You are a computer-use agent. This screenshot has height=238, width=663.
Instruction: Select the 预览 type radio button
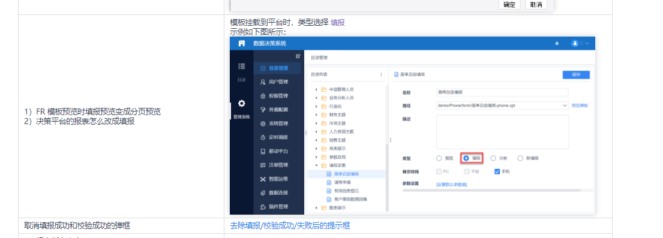(439, 158)
